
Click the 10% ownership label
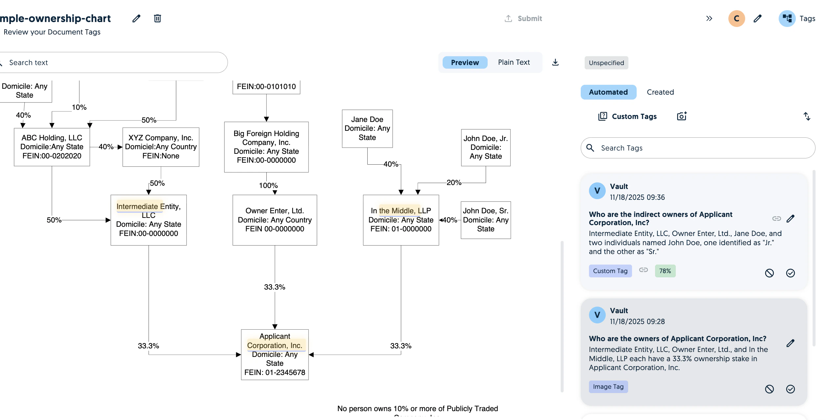(79, 107)
